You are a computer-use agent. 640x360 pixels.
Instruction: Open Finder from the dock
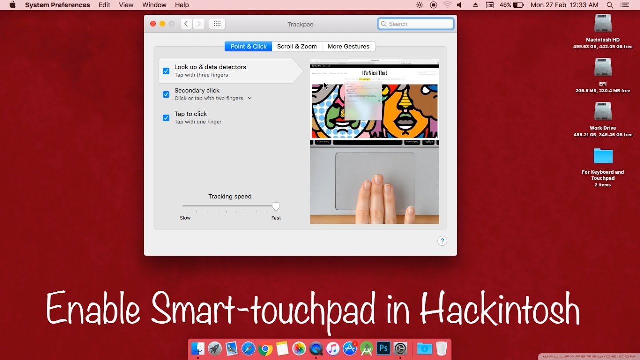[198, 348]
